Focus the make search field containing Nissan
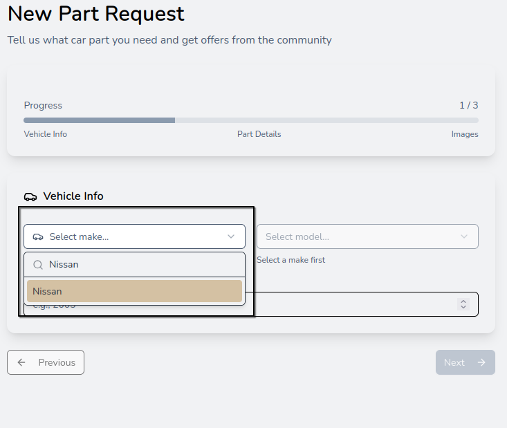 pos(134,264)
